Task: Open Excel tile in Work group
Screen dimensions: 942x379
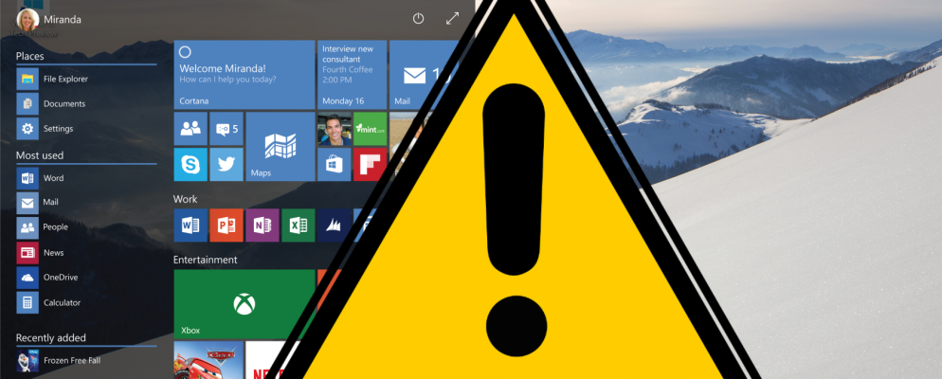Action: [x=298, y=226]
